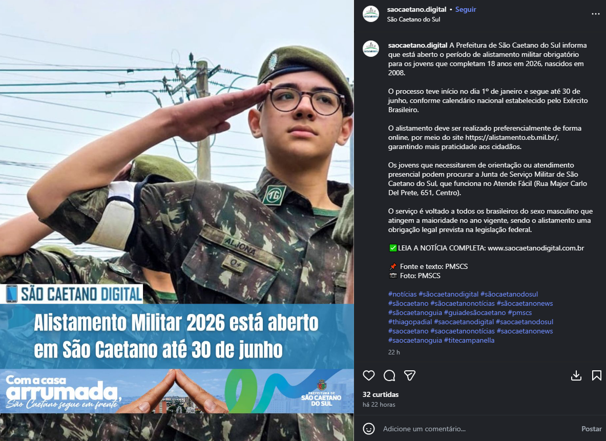Like the post with the heart icon

[369, 375]
